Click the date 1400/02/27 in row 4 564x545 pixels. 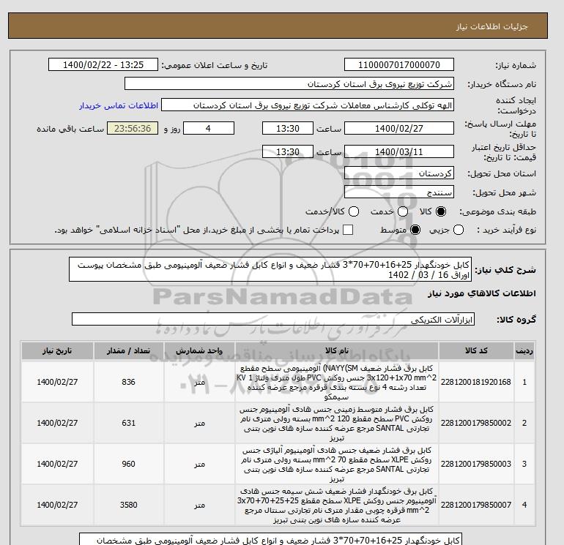pyautogui.click(x=57, y=505)
